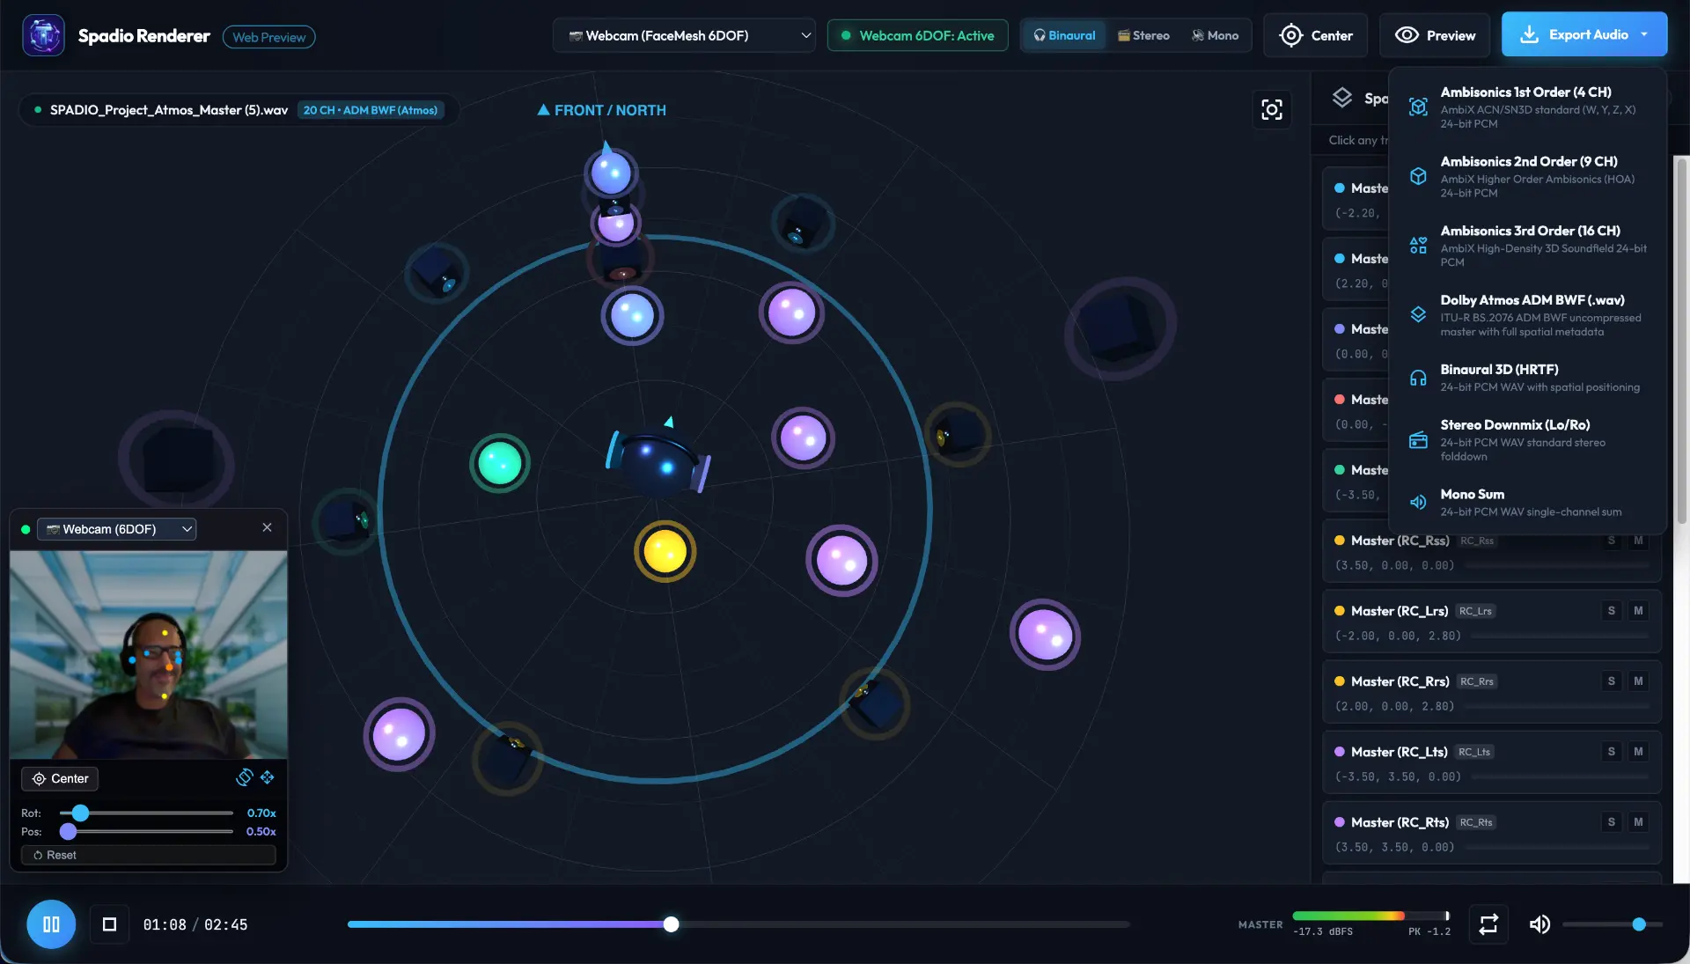
Task: Click the Binaural 3D headphones icon
Action: coord(1418,378)
